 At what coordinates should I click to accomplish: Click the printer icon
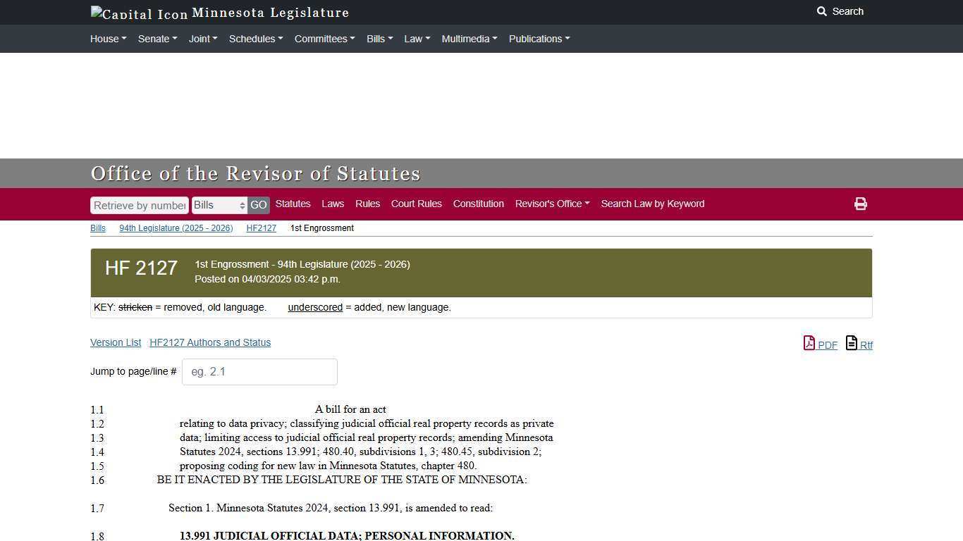[861, 204]
